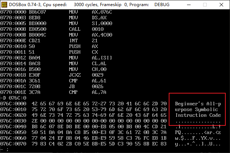Select the MOV DS,AX instruction line
230x153 pixels.
click(53, 18)
